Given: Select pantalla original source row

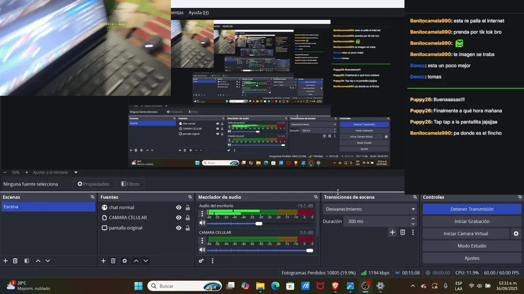Looking at the screenshot, I should 145,228.
